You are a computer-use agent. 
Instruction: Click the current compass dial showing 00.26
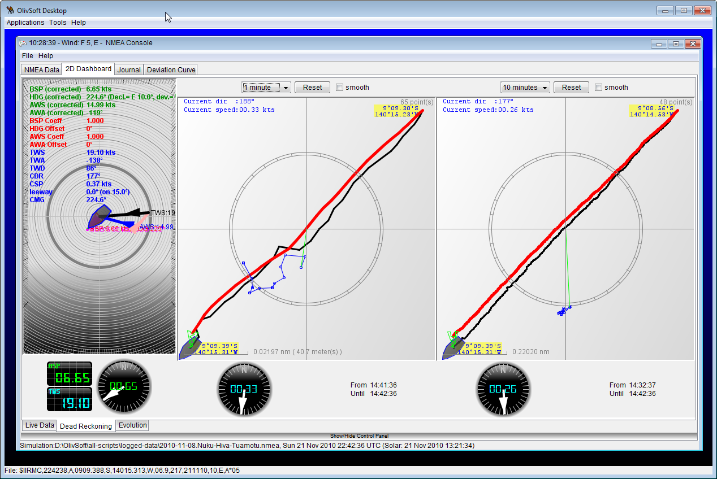coord(503,389)
